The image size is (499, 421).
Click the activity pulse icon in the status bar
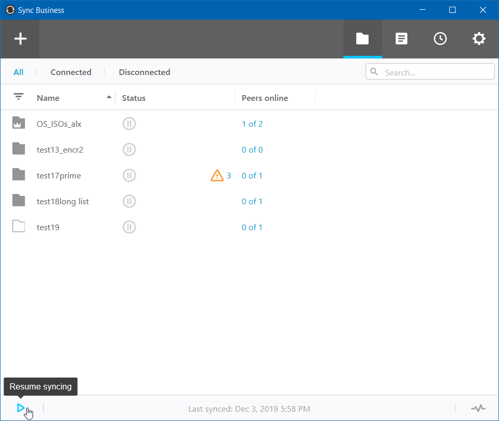[478, 408]
